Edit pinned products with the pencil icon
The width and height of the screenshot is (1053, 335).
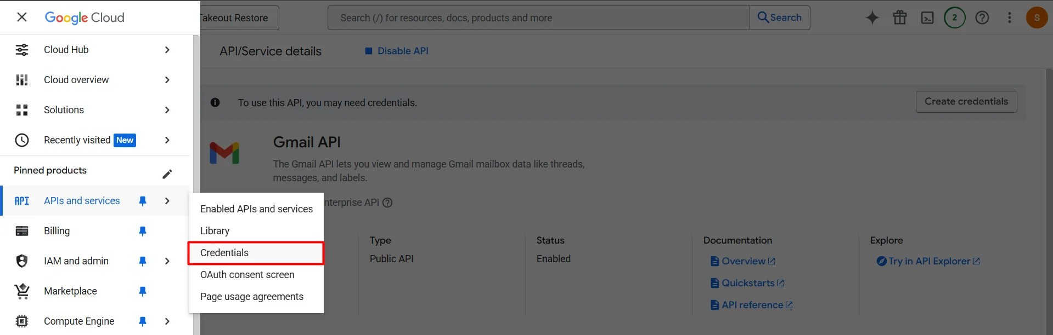tap(167, 174)
